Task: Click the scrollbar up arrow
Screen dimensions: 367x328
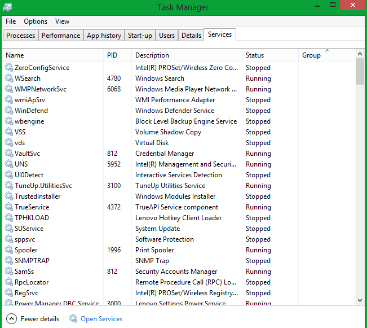Action: coord(360,54)
